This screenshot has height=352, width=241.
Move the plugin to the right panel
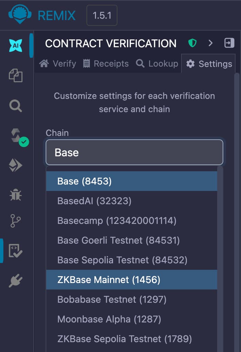coord(229,43)
